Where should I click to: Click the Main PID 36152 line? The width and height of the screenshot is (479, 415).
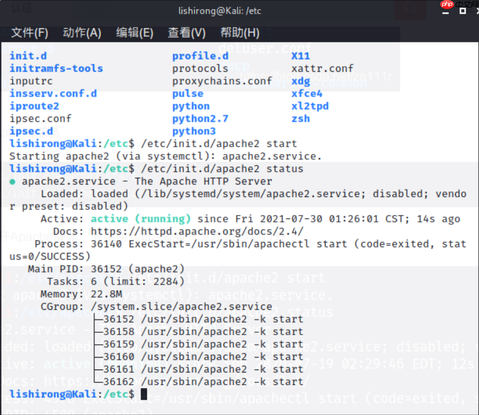(106, 269)
